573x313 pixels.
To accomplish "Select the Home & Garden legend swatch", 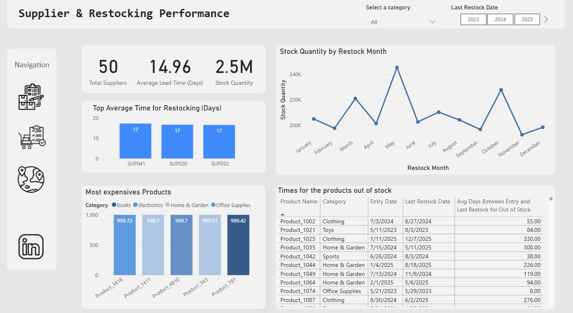I will pos(168,205).
